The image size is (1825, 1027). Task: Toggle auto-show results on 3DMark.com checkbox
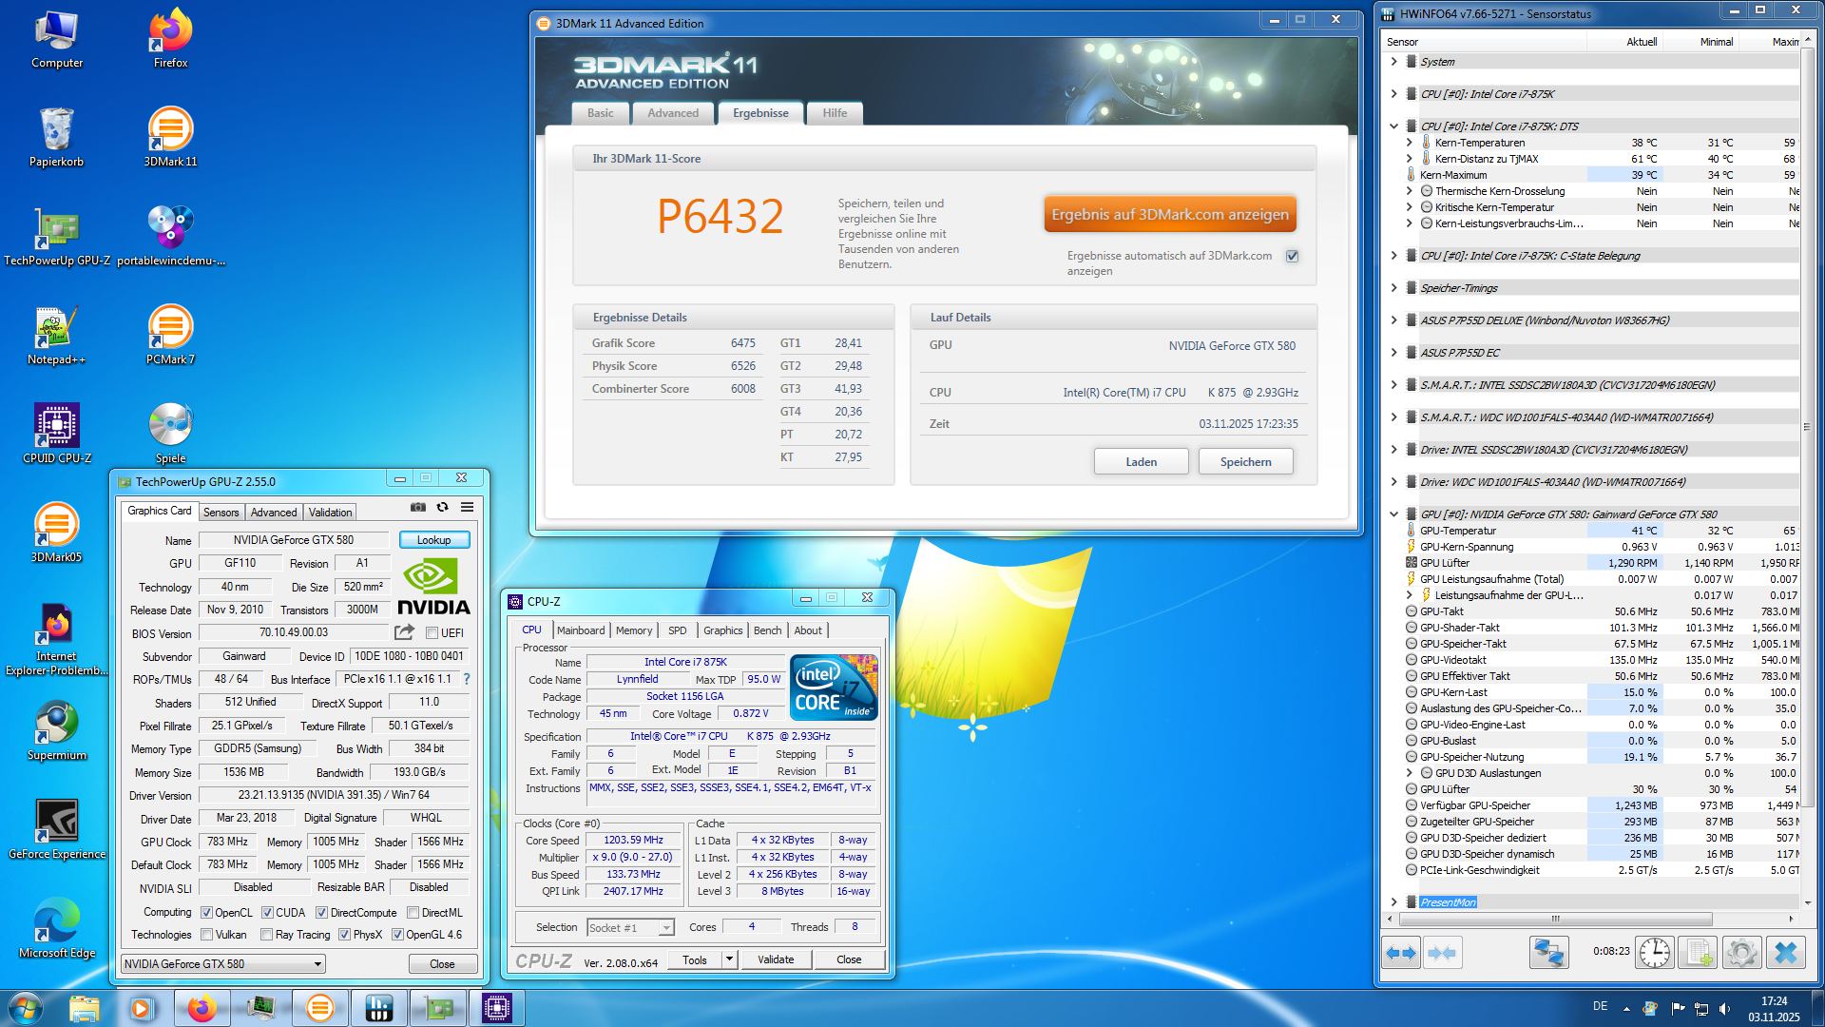pos(1293,256)
